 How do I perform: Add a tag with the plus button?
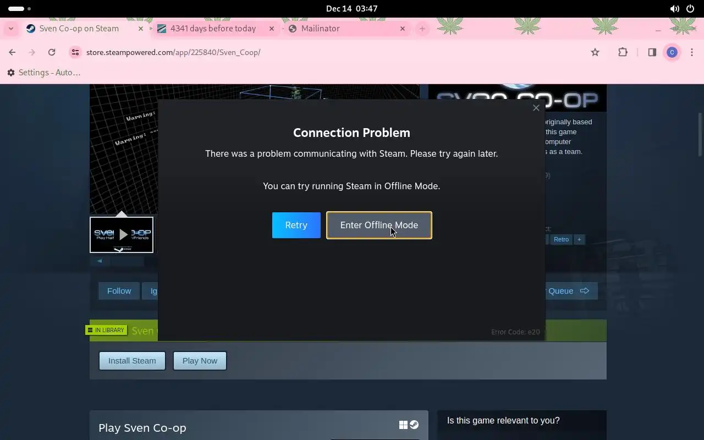(579, 239)
